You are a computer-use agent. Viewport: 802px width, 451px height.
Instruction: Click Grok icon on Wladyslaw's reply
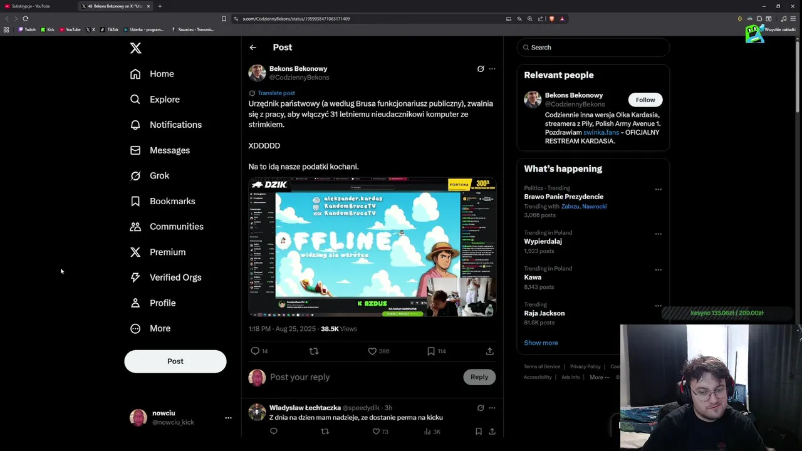(481, 408)
